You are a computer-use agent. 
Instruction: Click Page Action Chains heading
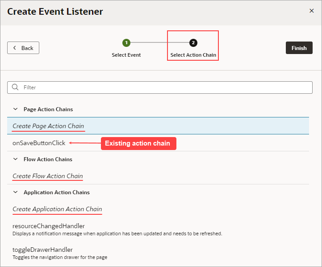tap(48, 109)
